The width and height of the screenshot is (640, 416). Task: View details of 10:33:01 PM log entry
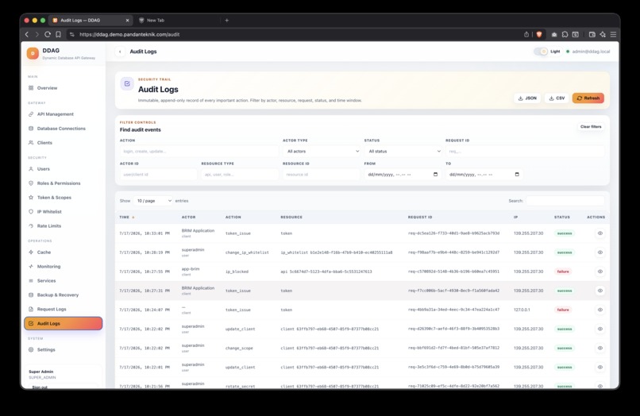[x=600, y=233]
